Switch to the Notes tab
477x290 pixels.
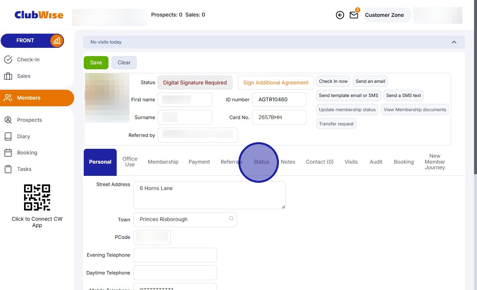coord(288,162)
